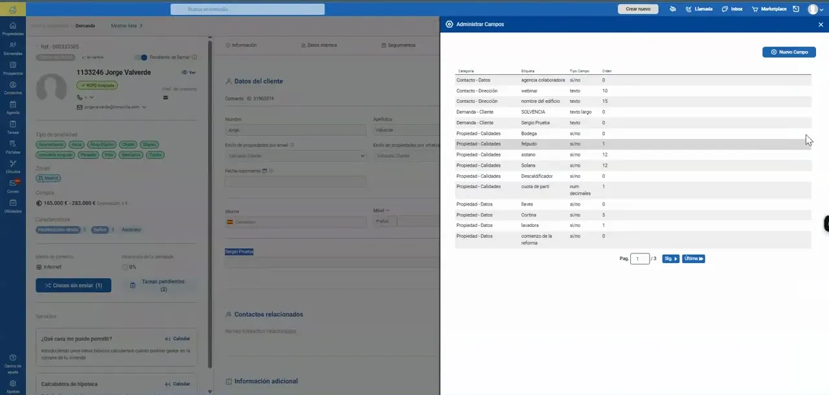Click the left panel vertical scrollbar
Image resolution: width=829 pixels, height=395 pixels.
(x=209, y=204)
